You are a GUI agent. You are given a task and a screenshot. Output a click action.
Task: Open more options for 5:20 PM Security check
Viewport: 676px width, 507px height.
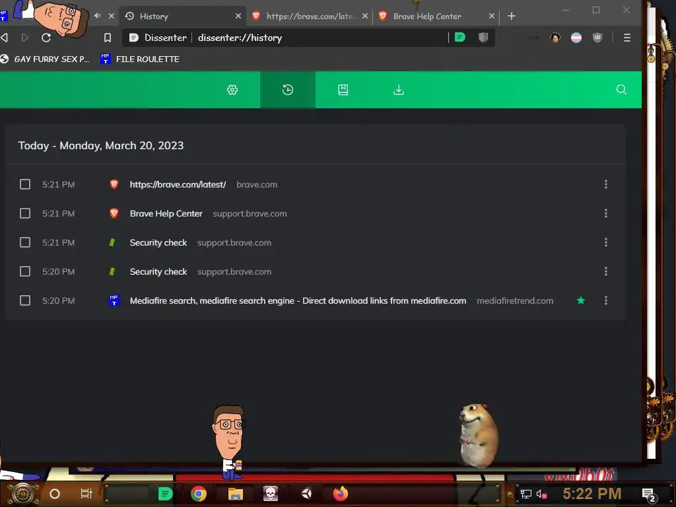click(x=606, y=271)
